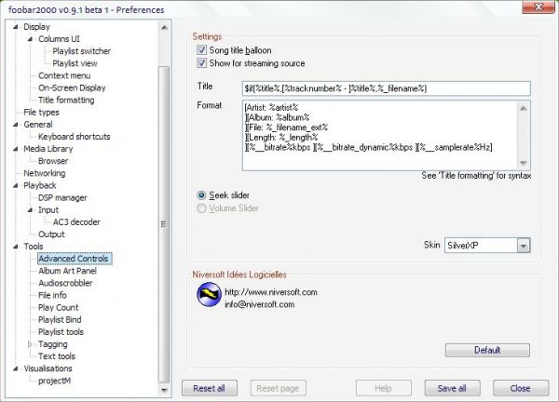The height and width of the screenshot is (402, 559).
Task: Click the preferences tree vertical scrollbar
Action: pyautogui.click(x=165, y=223)
